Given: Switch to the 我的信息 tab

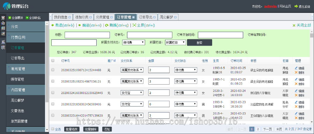Looking at the screenshot, I should pyautogui.click(x=61, y=17).
